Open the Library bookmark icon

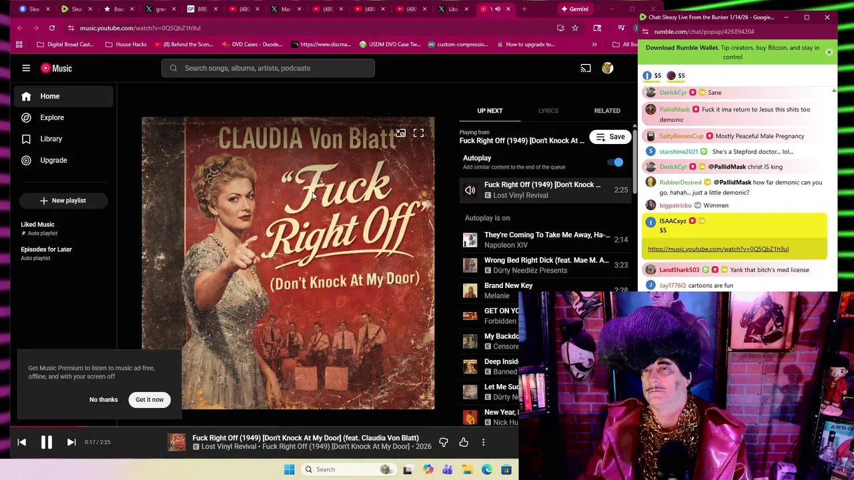pyautogui.click(x=26, y=139)
